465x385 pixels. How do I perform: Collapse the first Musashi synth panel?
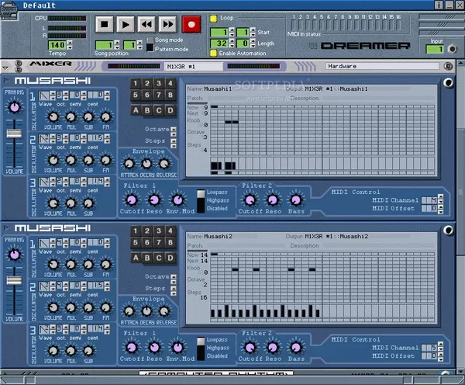point(8,81)
